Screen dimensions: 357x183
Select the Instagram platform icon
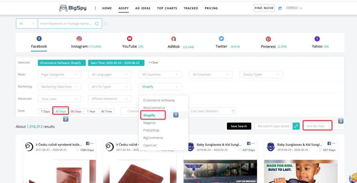(79, 39)
